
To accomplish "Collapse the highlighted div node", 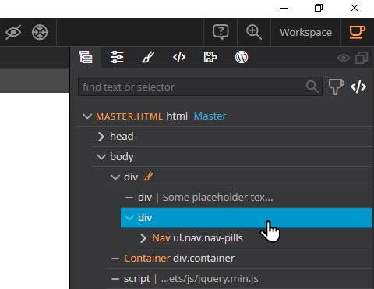I will (129, 218).
